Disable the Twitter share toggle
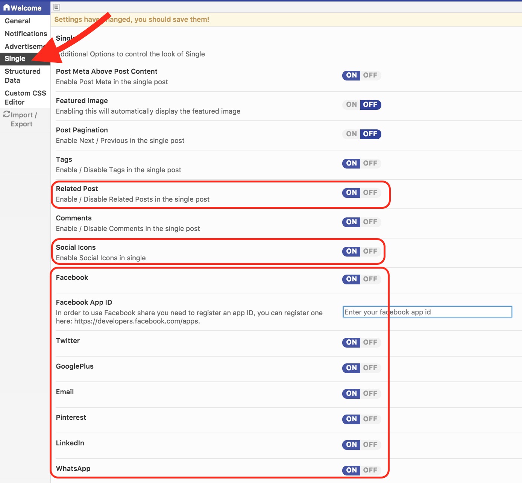Viewport: 522px width, 483px height. (370, 342)
